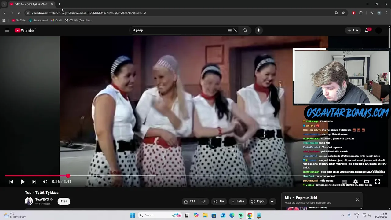
Task: Like the video with thumbs up
Action: 190,201
